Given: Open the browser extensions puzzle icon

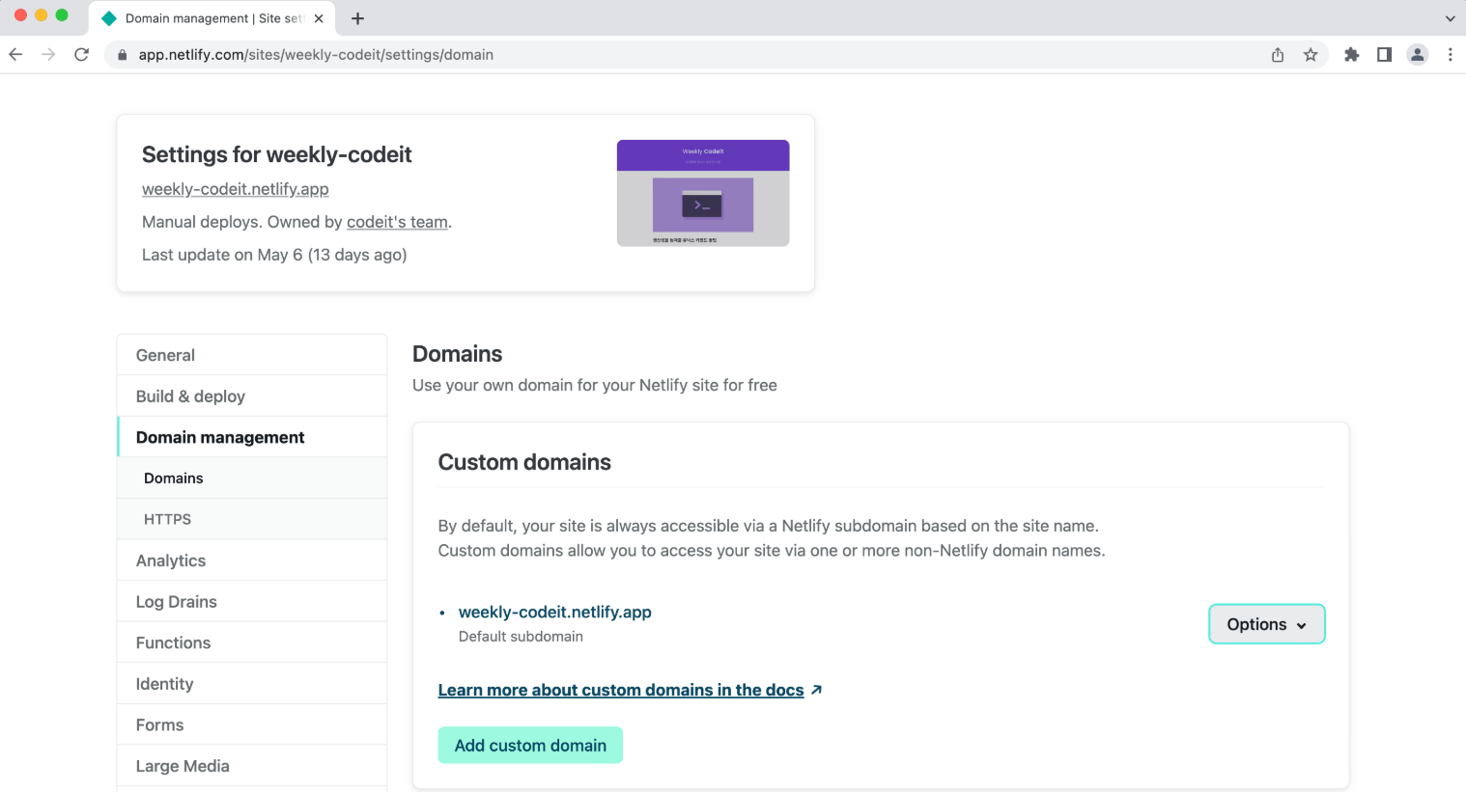Looking at the screenshot, I should pyautogui.click(x=1352, y=55).
